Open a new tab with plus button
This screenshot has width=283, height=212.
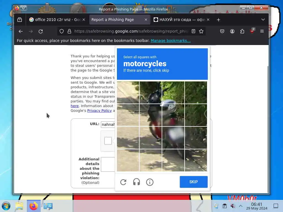pos(218,20)
